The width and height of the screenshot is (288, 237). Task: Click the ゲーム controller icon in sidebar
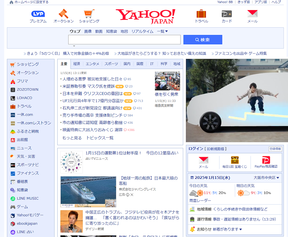point(13,207)
